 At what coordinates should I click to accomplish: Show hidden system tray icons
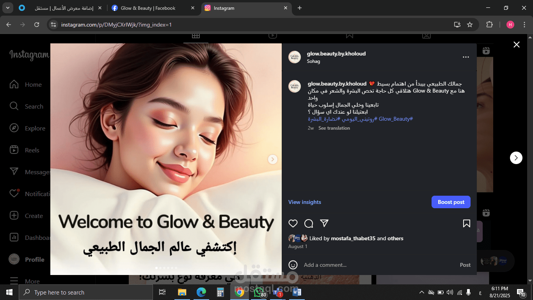pos(422,292)
